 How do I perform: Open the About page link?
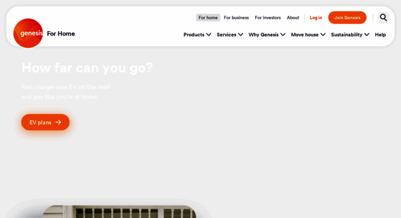point(293,18)
